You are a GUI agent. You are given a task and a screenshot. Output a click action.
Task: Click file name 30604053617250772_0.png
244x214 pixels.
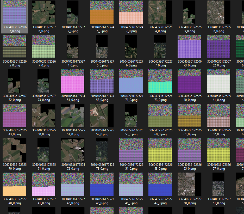[15, 98]
